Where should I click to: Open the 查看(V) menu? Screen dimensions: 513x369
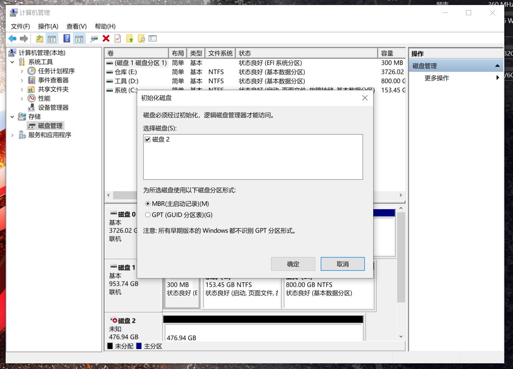(77, 26)
